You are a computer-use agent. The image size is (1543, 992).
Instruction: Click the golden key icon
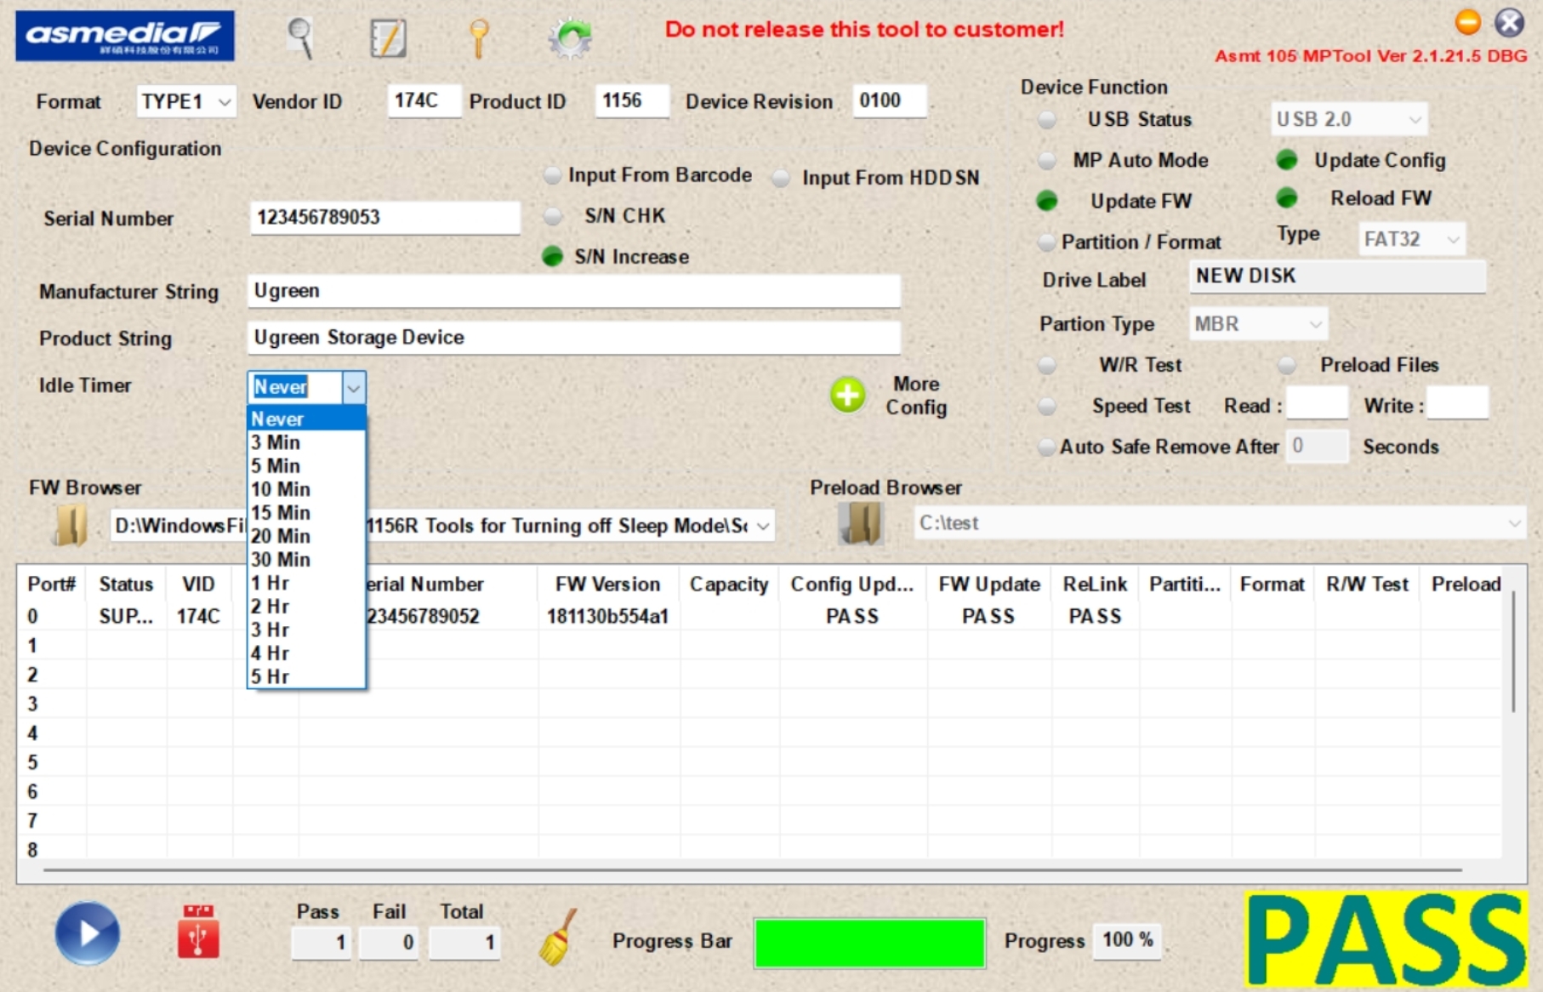(479, 38)
